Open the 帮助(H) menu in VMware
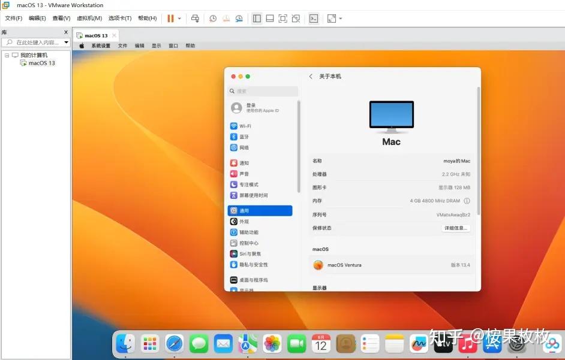565x360 pixels. pyautogui.click(x=148, y=18)
